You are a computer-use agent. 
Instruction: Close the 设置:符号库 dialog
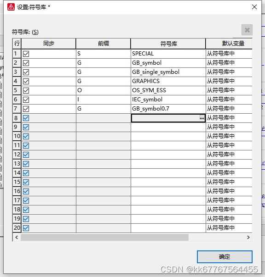click(254, 7)
